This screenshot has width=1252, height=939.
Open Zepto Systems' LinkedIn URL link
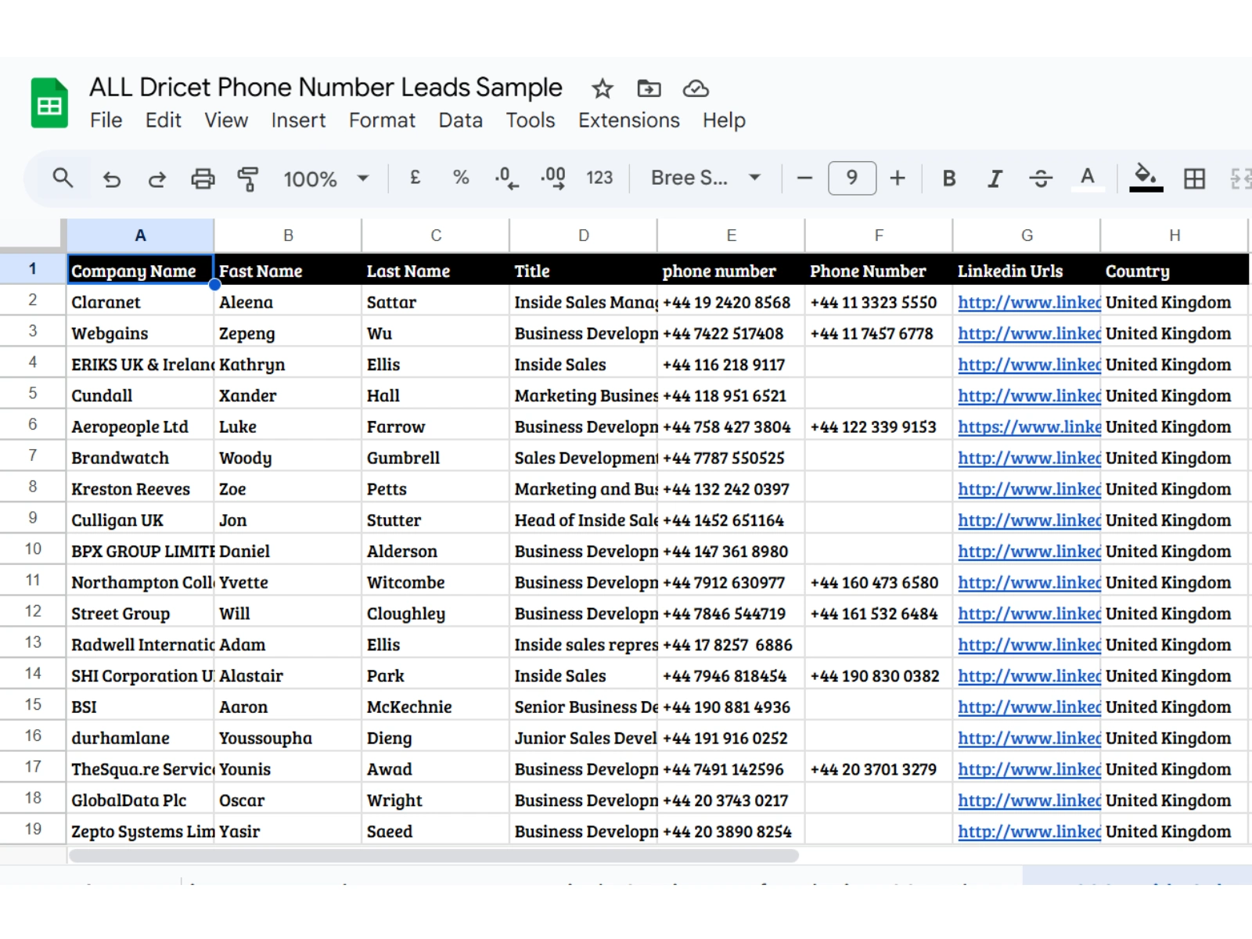(x=1029, y=831)
